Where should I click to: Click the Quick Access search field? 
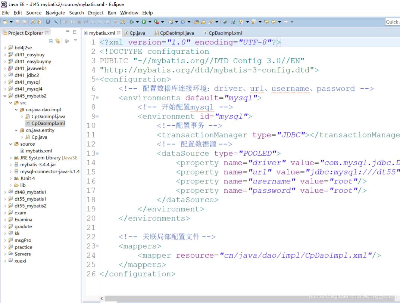pos(392,22)
